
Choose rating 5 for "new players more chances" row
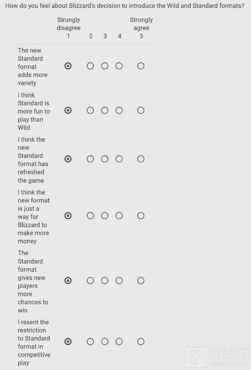point(141,281)
